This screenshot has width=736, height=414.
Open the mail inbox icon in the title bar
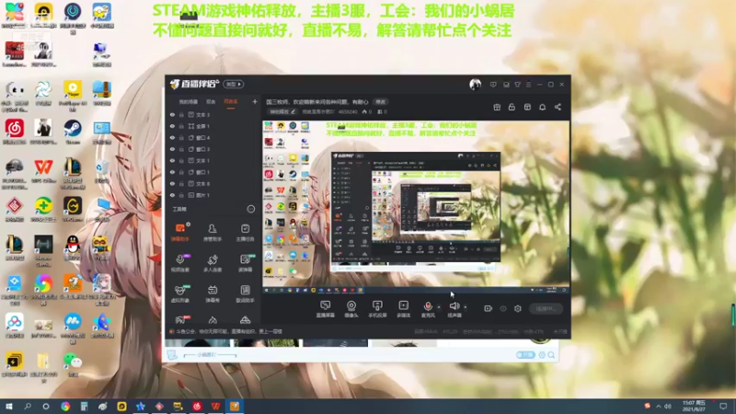(x=506, y=85)
